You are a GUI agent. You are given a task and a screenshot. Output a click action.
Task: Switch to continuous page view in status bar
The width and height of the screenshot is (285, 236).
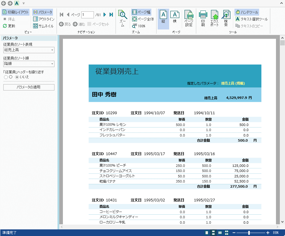click(213, 233)
